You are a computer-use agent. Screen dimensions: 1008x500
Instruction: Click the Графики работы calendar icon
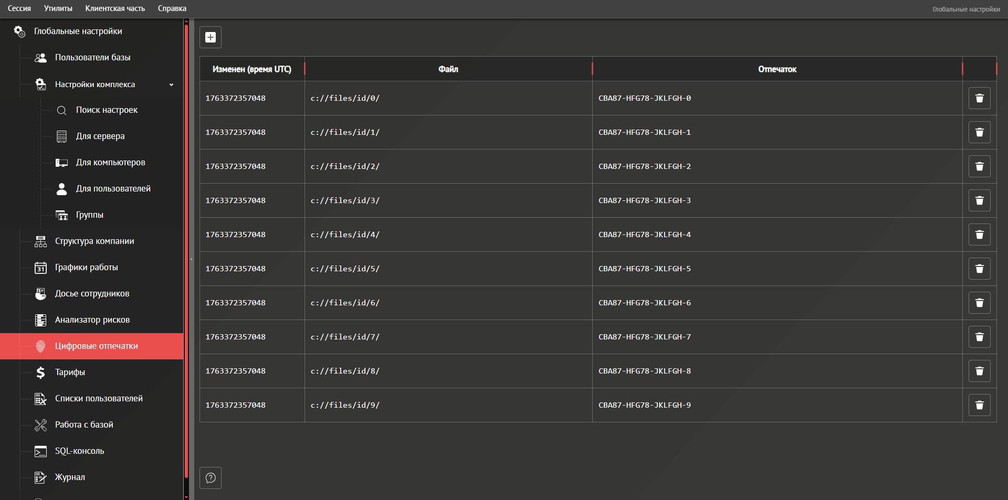click(x=40, y=268)
